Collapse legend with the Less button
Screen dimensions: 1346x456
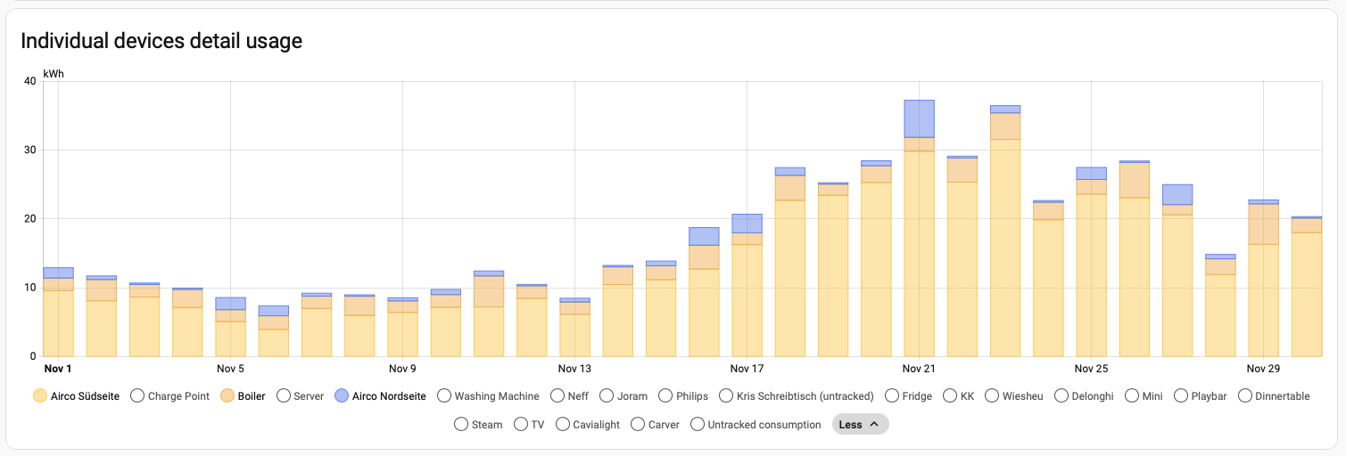coord(860,425)
